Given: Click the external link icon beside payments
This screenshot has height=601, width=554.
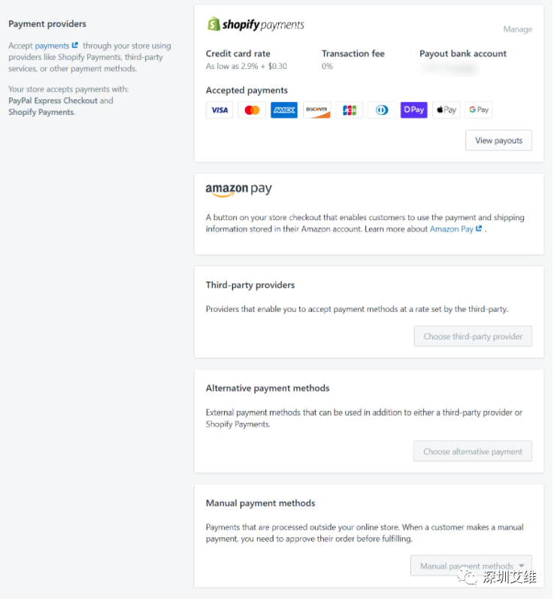Looking at the screenshot, I should tap(75, 45).
